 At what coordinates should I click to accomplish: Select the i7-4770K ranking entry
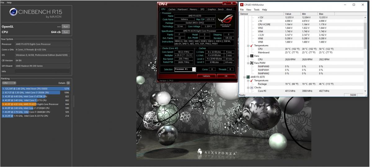click(x=36, y=96)
